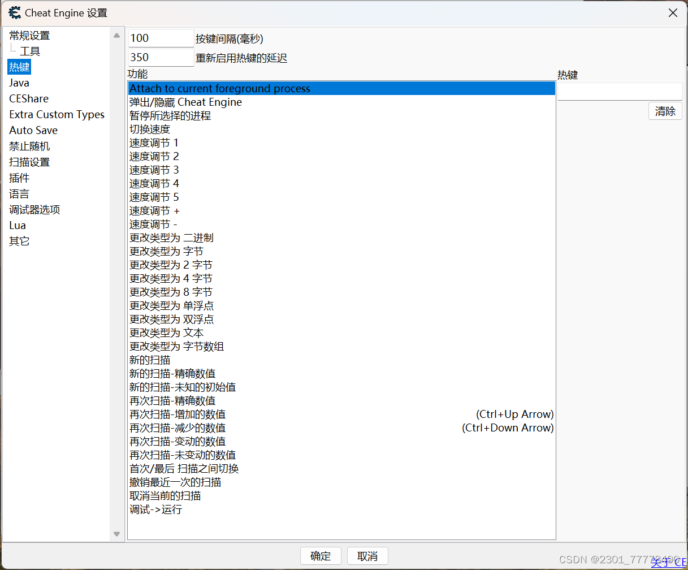
Task: Select 速度调节 4 in function list
Action: click(x=341, y=184)
